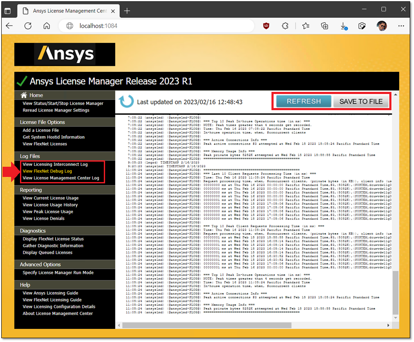Click the horizontal scrollbar right arrow
The width and height of the screenshot is (414, 342).
click(x=388, y=325)
